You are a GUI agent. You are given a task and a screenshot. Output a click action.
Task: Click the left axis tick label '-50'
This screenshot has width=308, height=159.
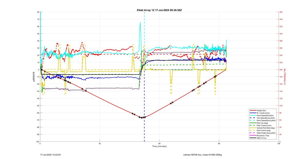click(37, 106)
